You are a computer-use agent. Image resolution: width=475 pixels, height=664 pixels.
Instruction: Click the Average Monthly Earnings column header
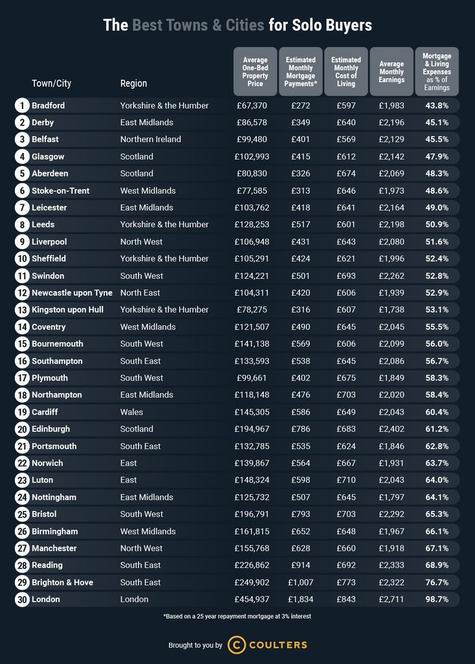click(391, 71)
